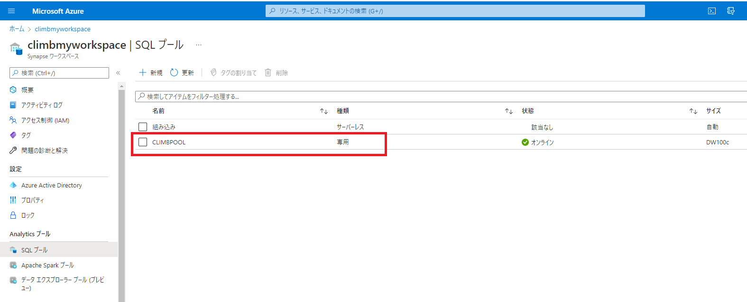The width and height of the screenshot is (747, 302).
Task: Sort the table by the 名前 column arrows
Action: click(324, 111)
